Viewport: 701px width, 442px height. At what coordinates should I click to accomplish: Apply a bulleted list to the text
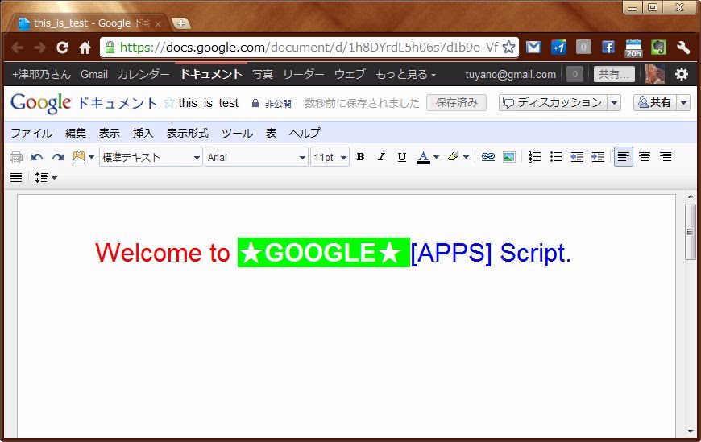tap(555, 157)
